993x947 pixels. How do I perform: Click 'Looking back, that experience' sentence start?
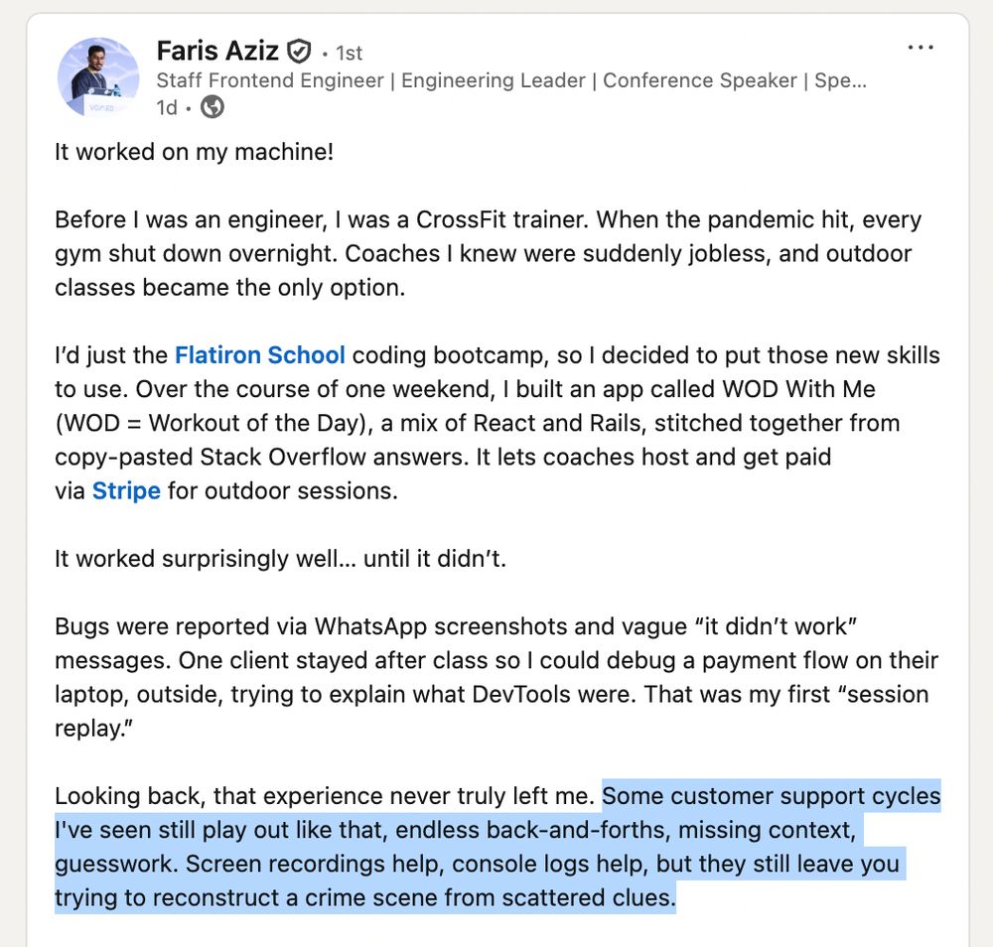[x=230, y=796]
